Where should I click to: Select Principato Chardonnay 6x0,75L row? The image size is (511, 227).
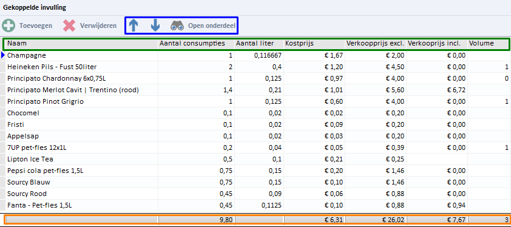coord(255,79)
